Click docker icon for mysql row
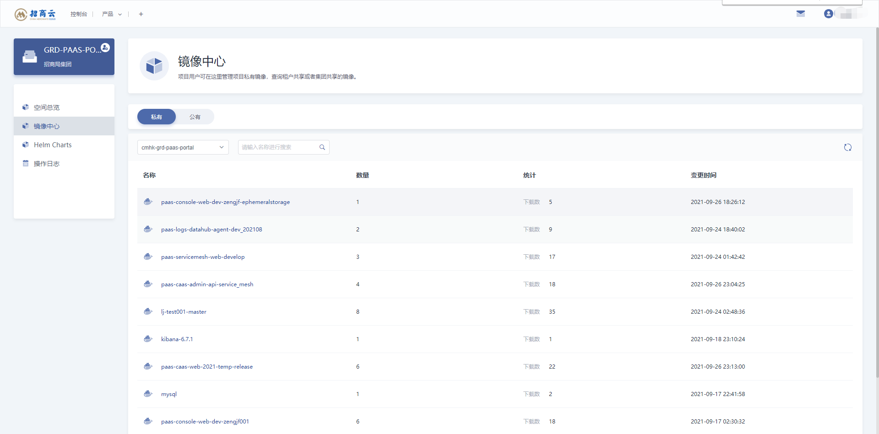879x434 pixels. pyautogui.click(x=148, y=394)
